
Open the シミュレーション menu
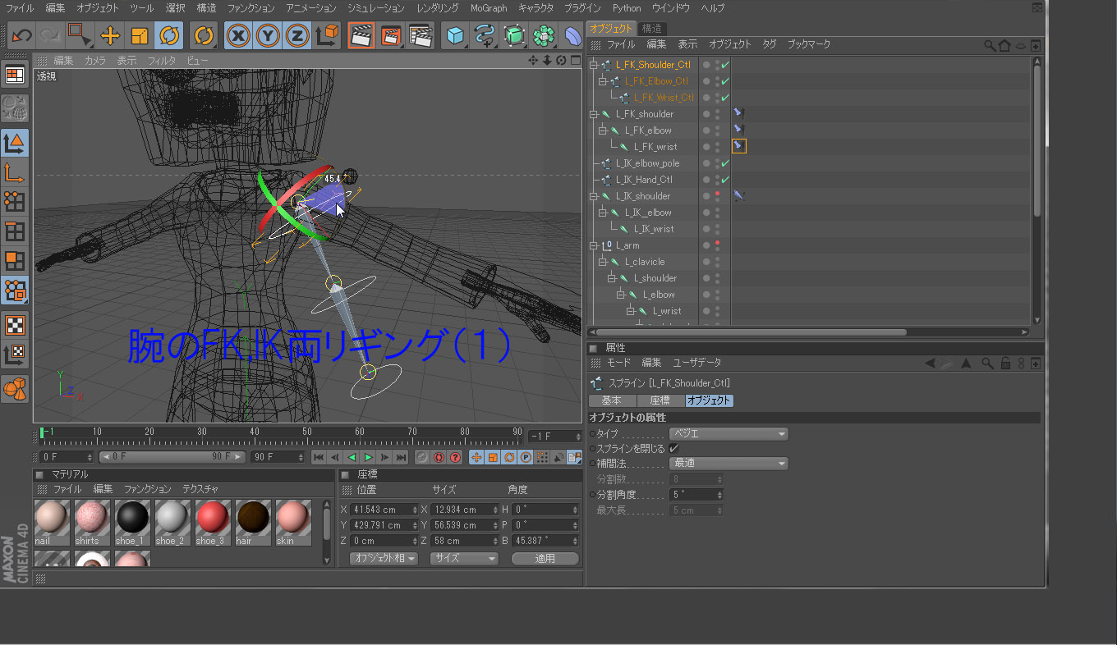pos(375,8)
